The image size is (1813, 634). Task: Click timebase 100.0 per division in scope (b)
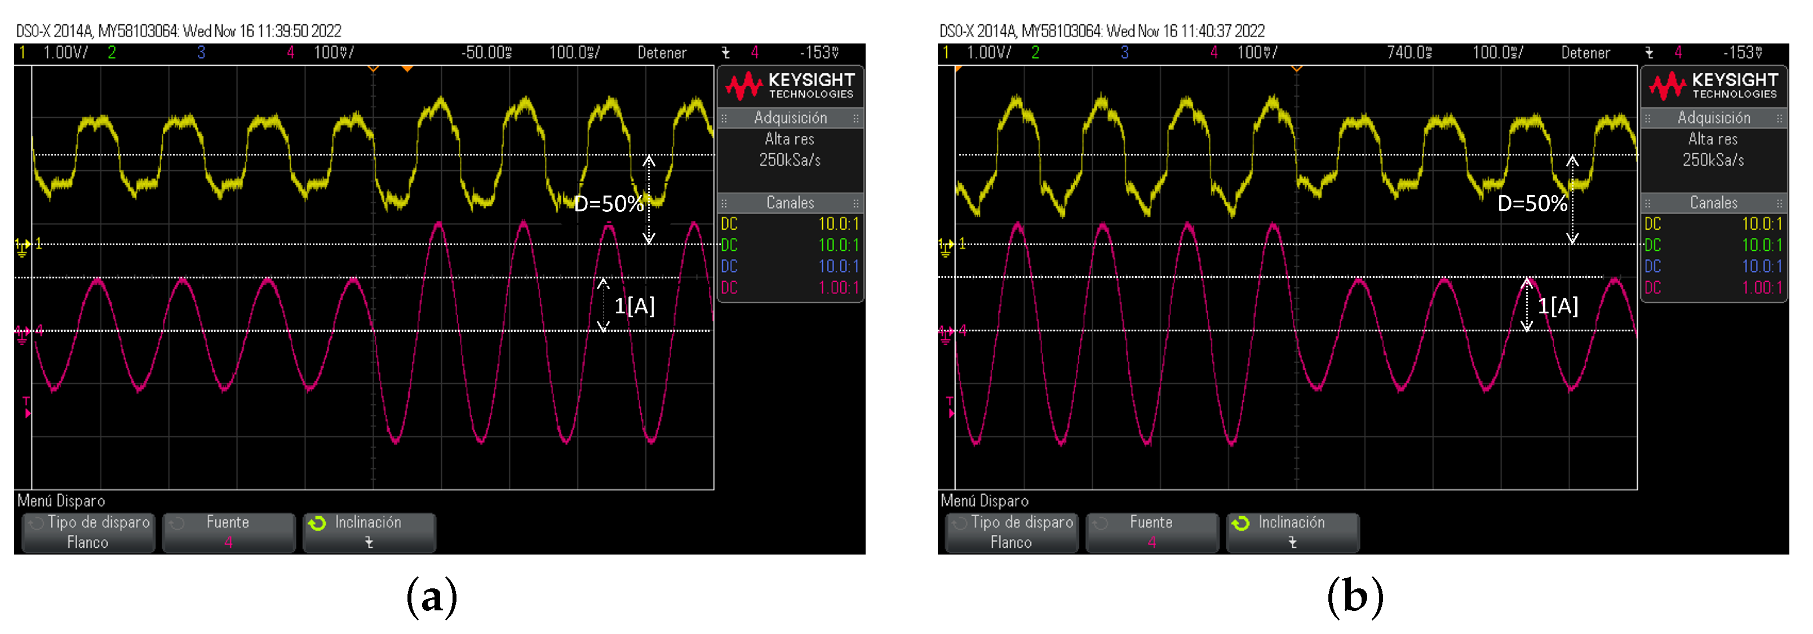coord(1498,53)
